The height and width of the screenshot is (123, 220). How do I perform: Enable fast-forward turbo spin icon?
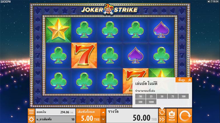tap(162, 119)
